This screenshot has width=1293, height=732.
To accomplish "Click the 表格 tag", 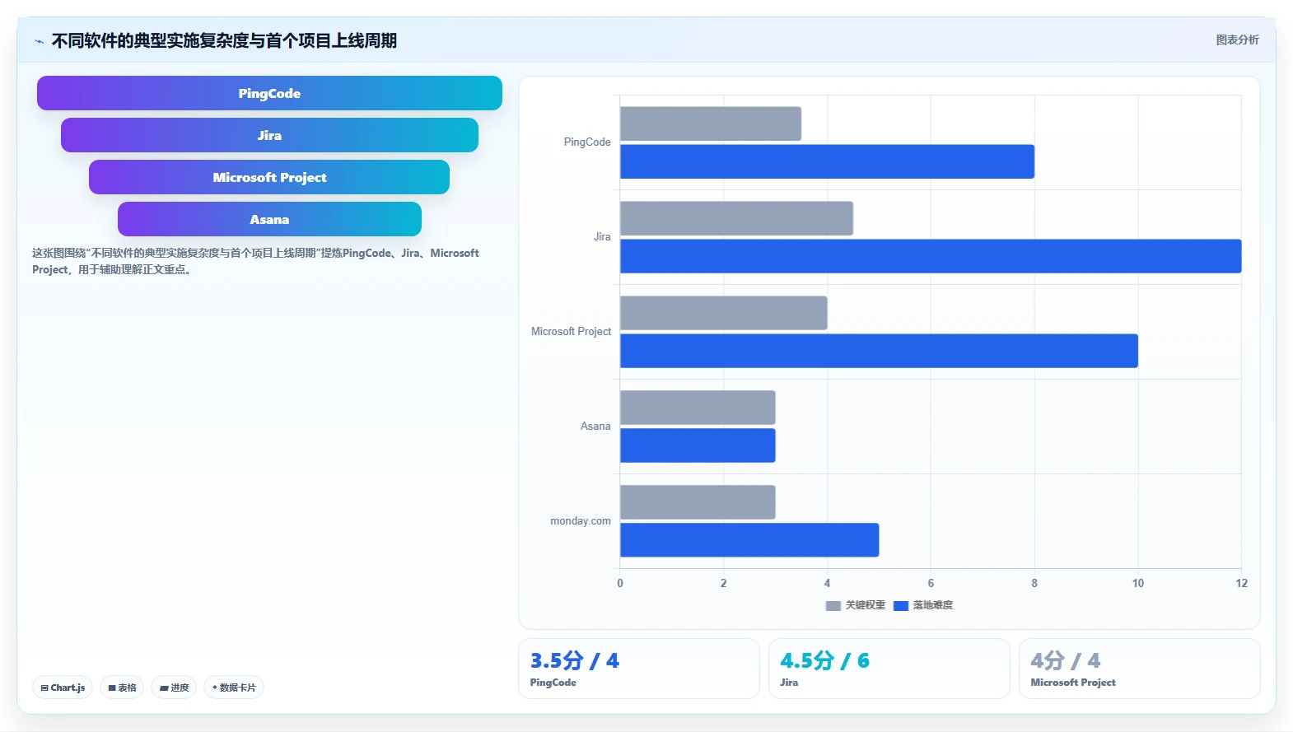I will pyautogui.click(x=122, y=688).
